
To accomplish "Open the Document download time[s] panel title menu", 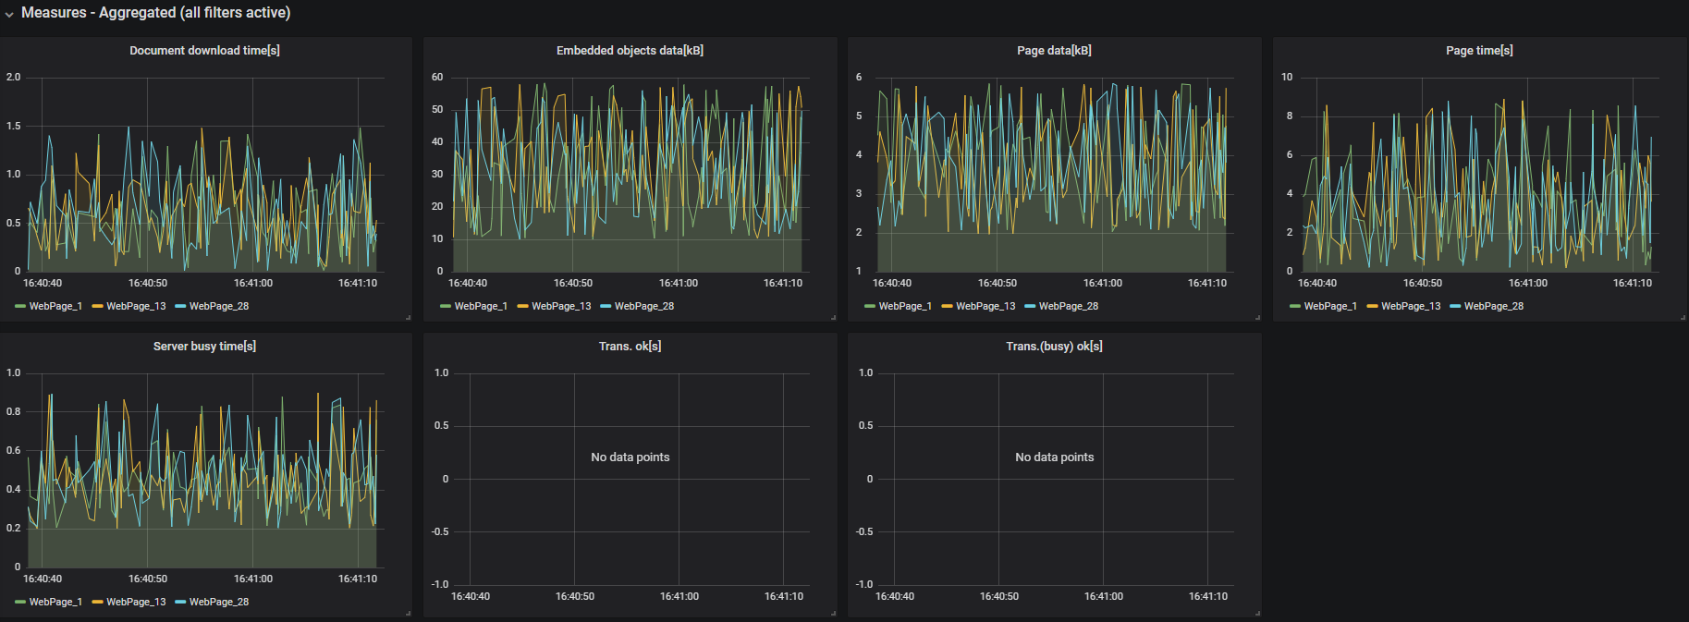I will coord(204,51).
